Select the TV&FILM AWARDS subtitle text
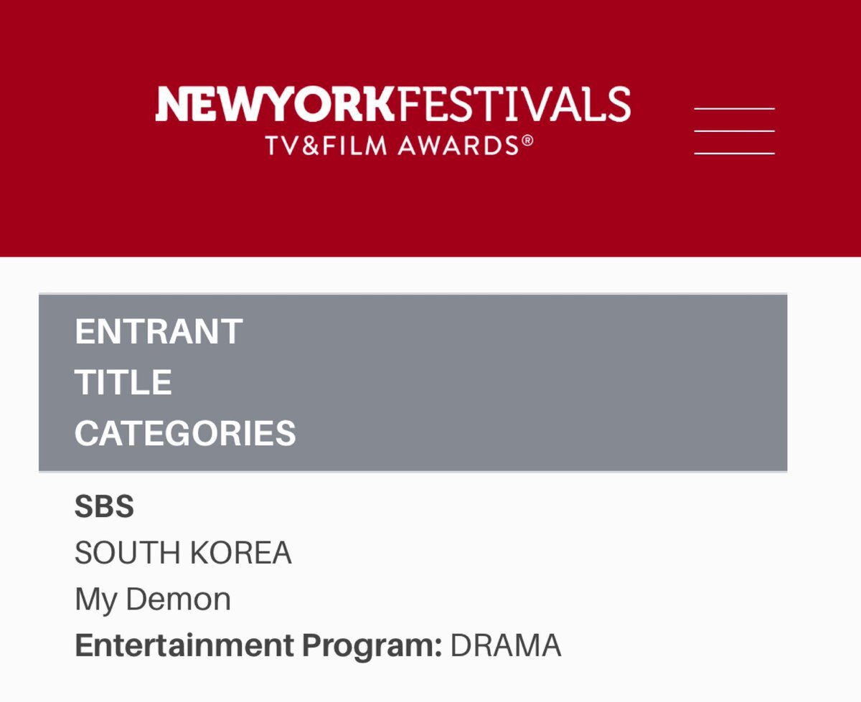 pyautogui.click(x=392, y=146)
